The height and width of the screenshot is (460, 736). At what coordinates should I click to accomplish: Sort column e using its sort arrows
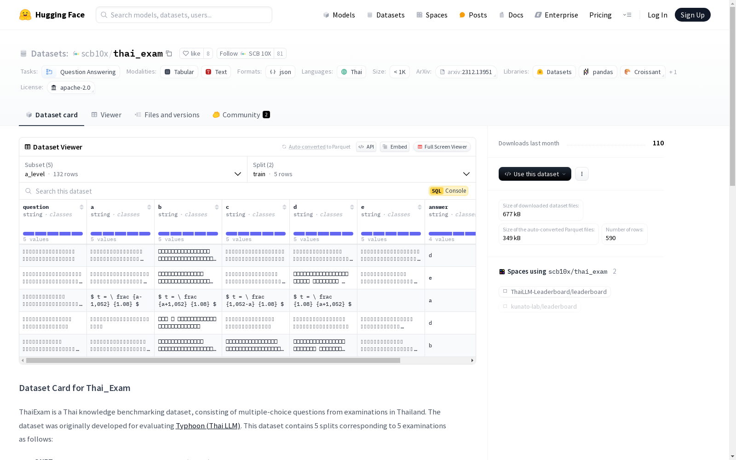[x=420, y=207]
